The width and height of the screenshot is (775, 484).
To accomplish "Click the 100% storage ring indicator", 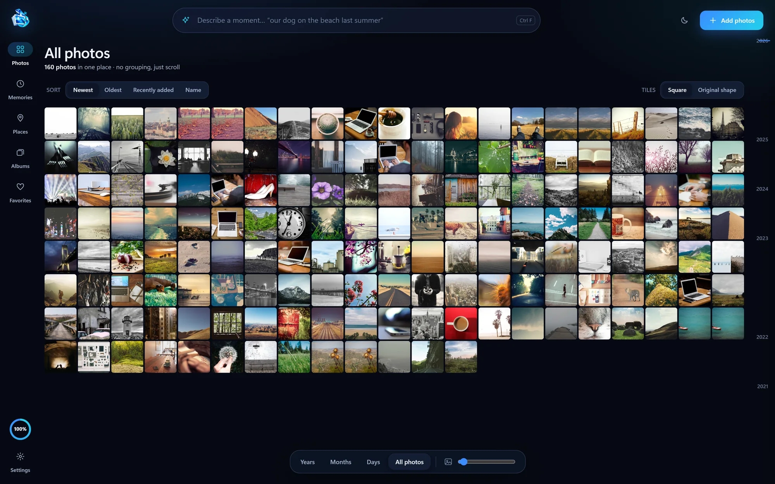I will pos(20,429).
